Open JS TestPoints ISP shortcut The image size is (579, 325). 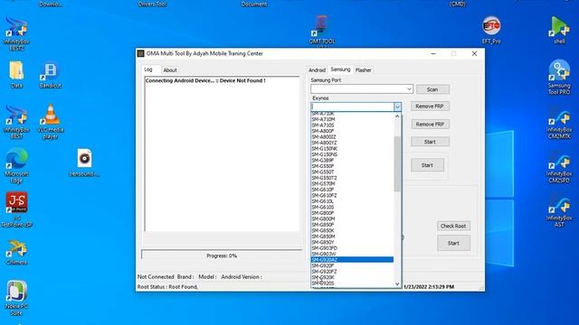pyautogui.click(x=16, y=209)
